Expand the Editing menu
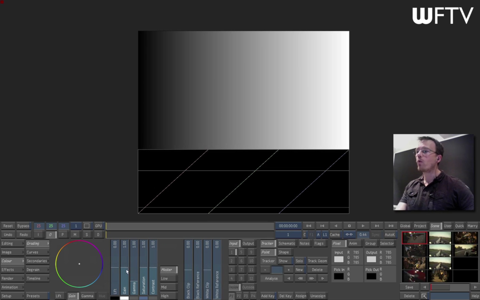This screenshot has height=300, width=480. click(12, 243)
